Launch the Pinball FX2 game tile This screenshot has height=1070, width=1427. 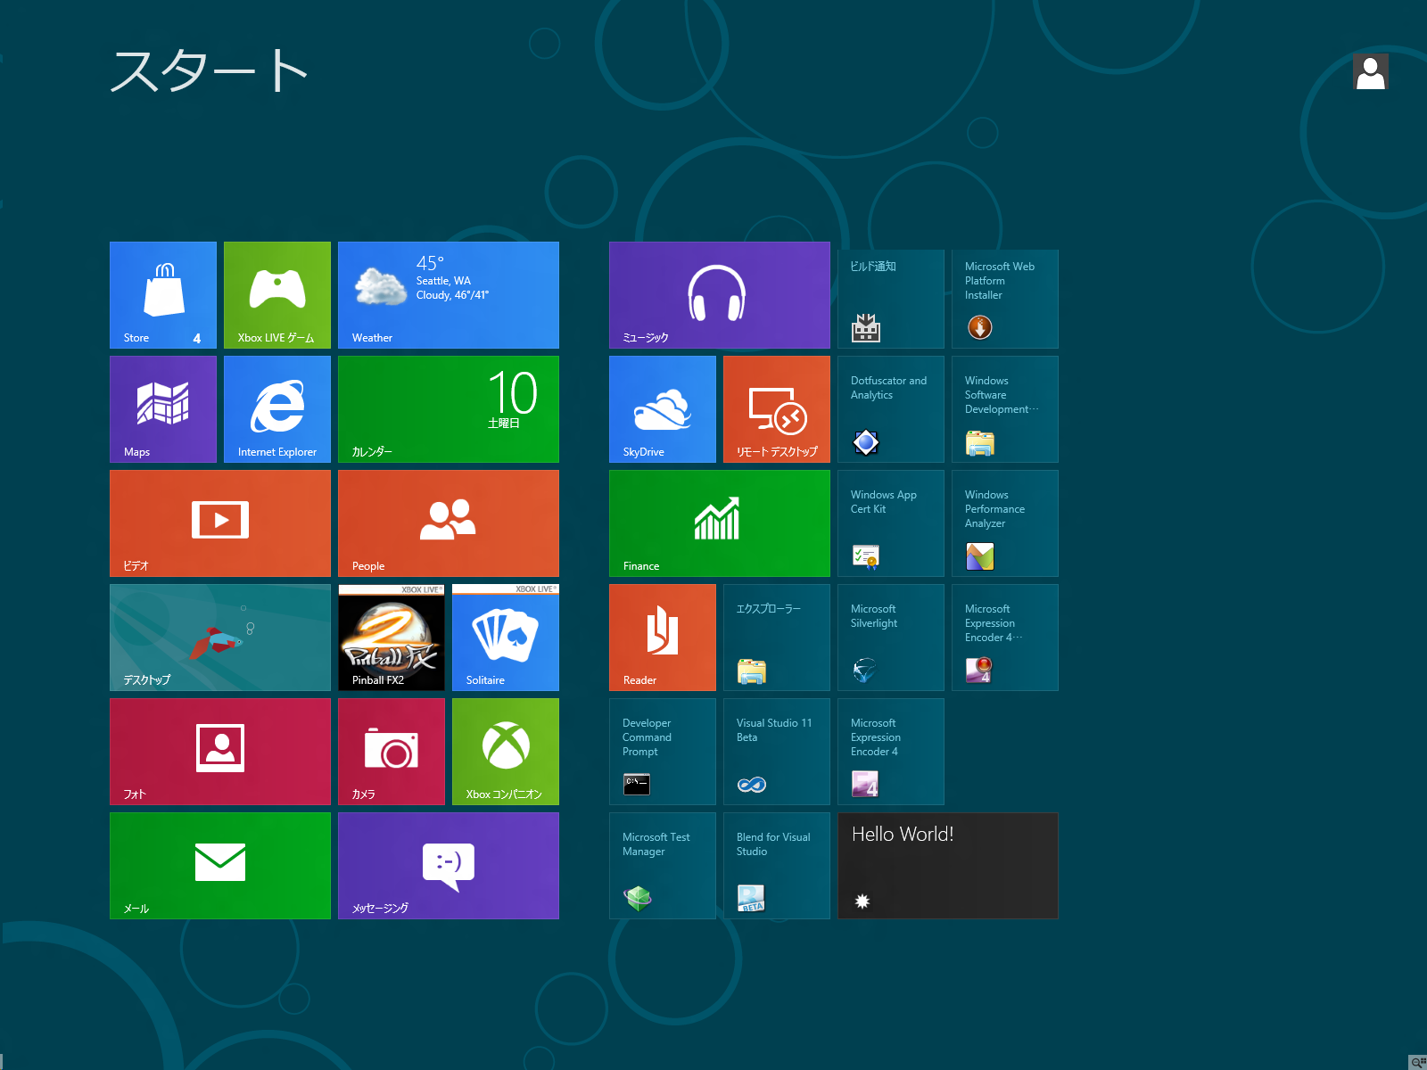click(x=392, y=638)
